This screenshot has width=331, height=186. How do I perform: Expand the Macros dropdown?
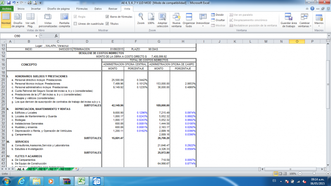pyautogui.click(x=319, y=19)
